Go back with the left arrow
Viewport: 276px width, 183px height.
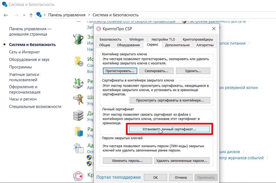[x=6, y=15]
